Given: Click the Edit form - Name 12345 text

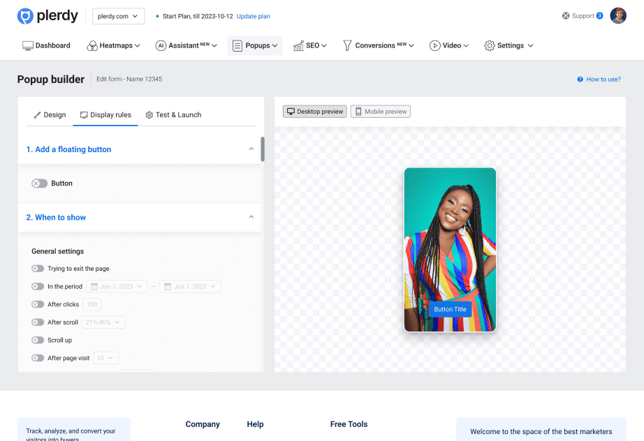Looking at the screenshot, I should 129,79.
